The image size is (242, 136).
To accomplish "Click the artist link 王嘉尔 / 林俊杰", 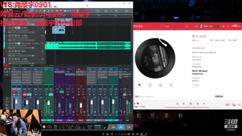I will 220,40.
